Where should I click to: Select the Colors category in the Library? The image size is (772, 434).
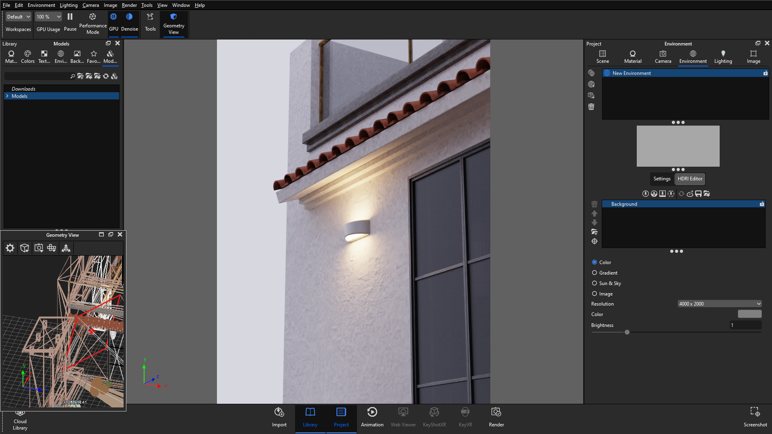click(27, 56)
